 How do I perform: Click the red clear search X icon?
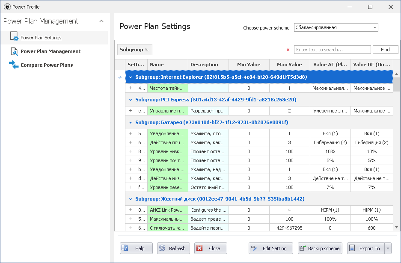pos(288,50)
